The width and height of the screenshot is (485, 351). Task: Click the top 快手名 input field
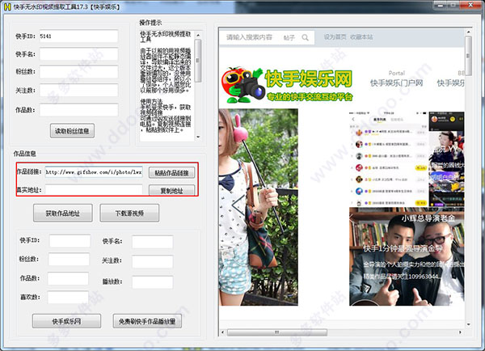click(78, 54)
